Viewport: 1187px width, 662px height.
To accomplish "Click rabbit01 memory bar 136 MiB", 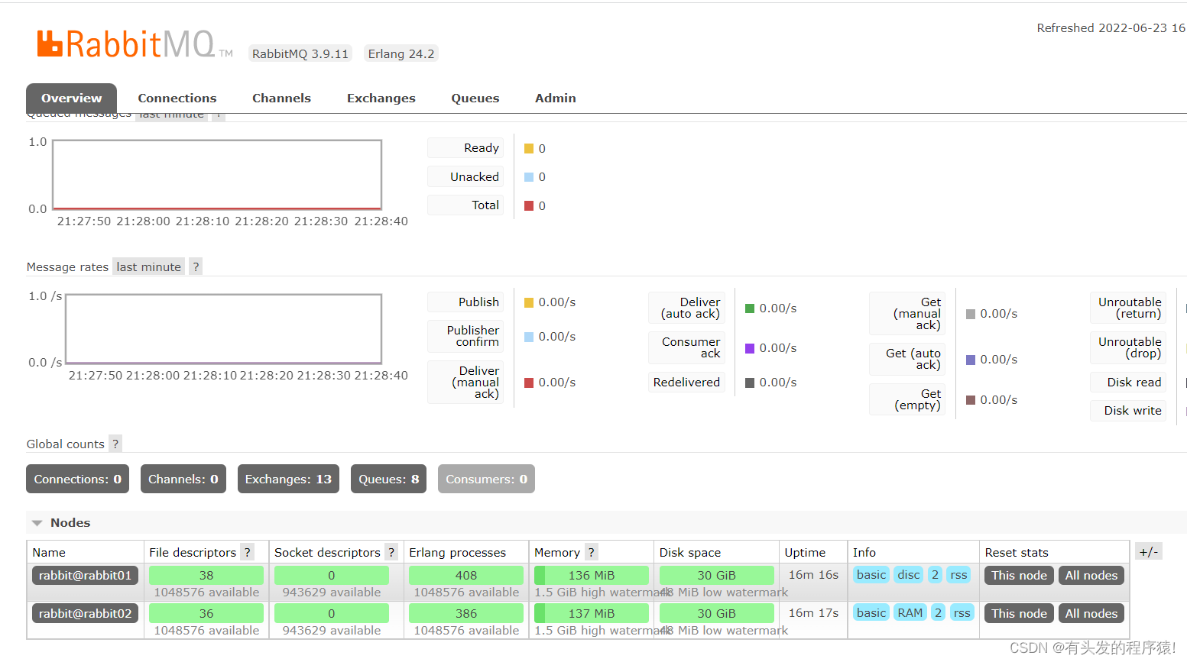I will point(592,575).
